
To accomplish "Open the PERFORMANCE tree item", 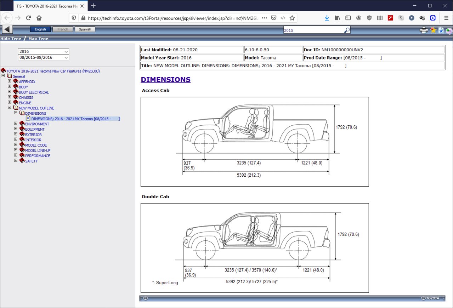I will (38, 156).
